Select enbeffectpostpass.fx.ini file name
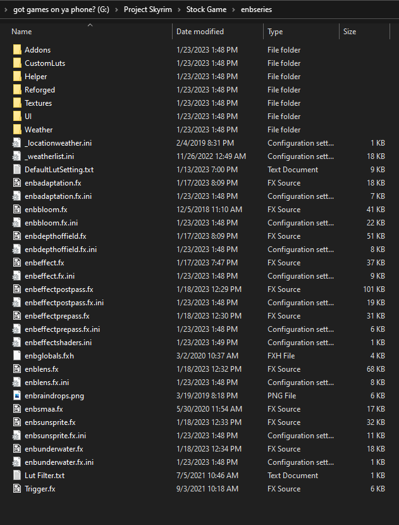Screen dimensions: 399x525 (x=64, y=303)
